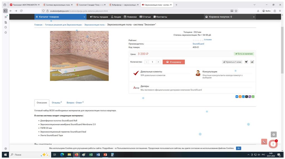Image resolution: width=285 pixels, height=159 pixels.
Task: Bookmark this page with the star icon
Action: (x=236, y=11)
